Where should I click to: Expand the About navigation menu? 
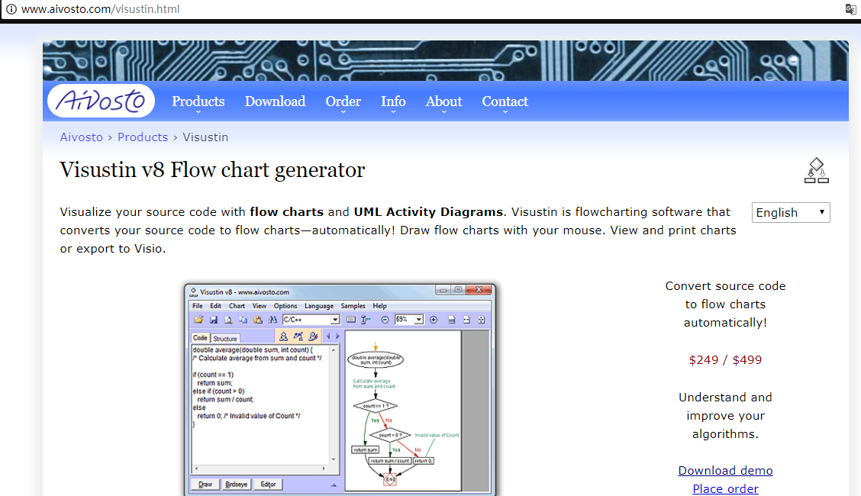[x=443, y=102]
